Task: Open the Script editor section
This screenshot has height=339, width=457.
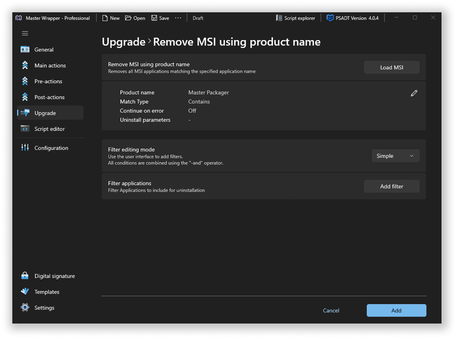Action: point(49,129)
